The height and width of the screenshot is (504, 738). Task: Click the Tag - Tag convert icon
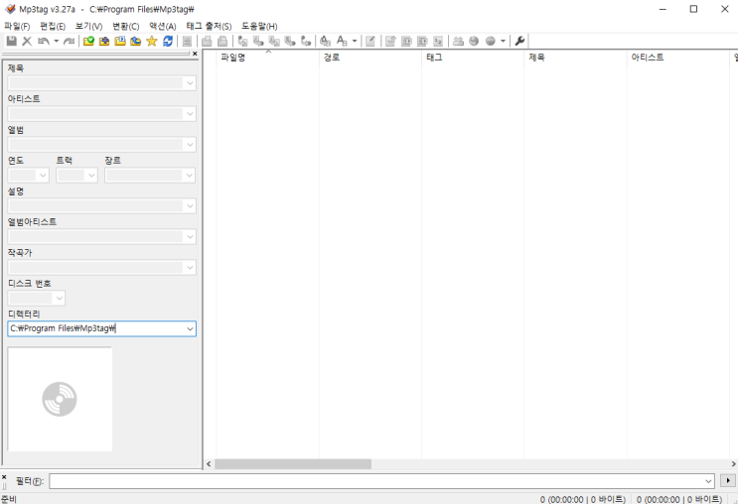pos(306,41)
